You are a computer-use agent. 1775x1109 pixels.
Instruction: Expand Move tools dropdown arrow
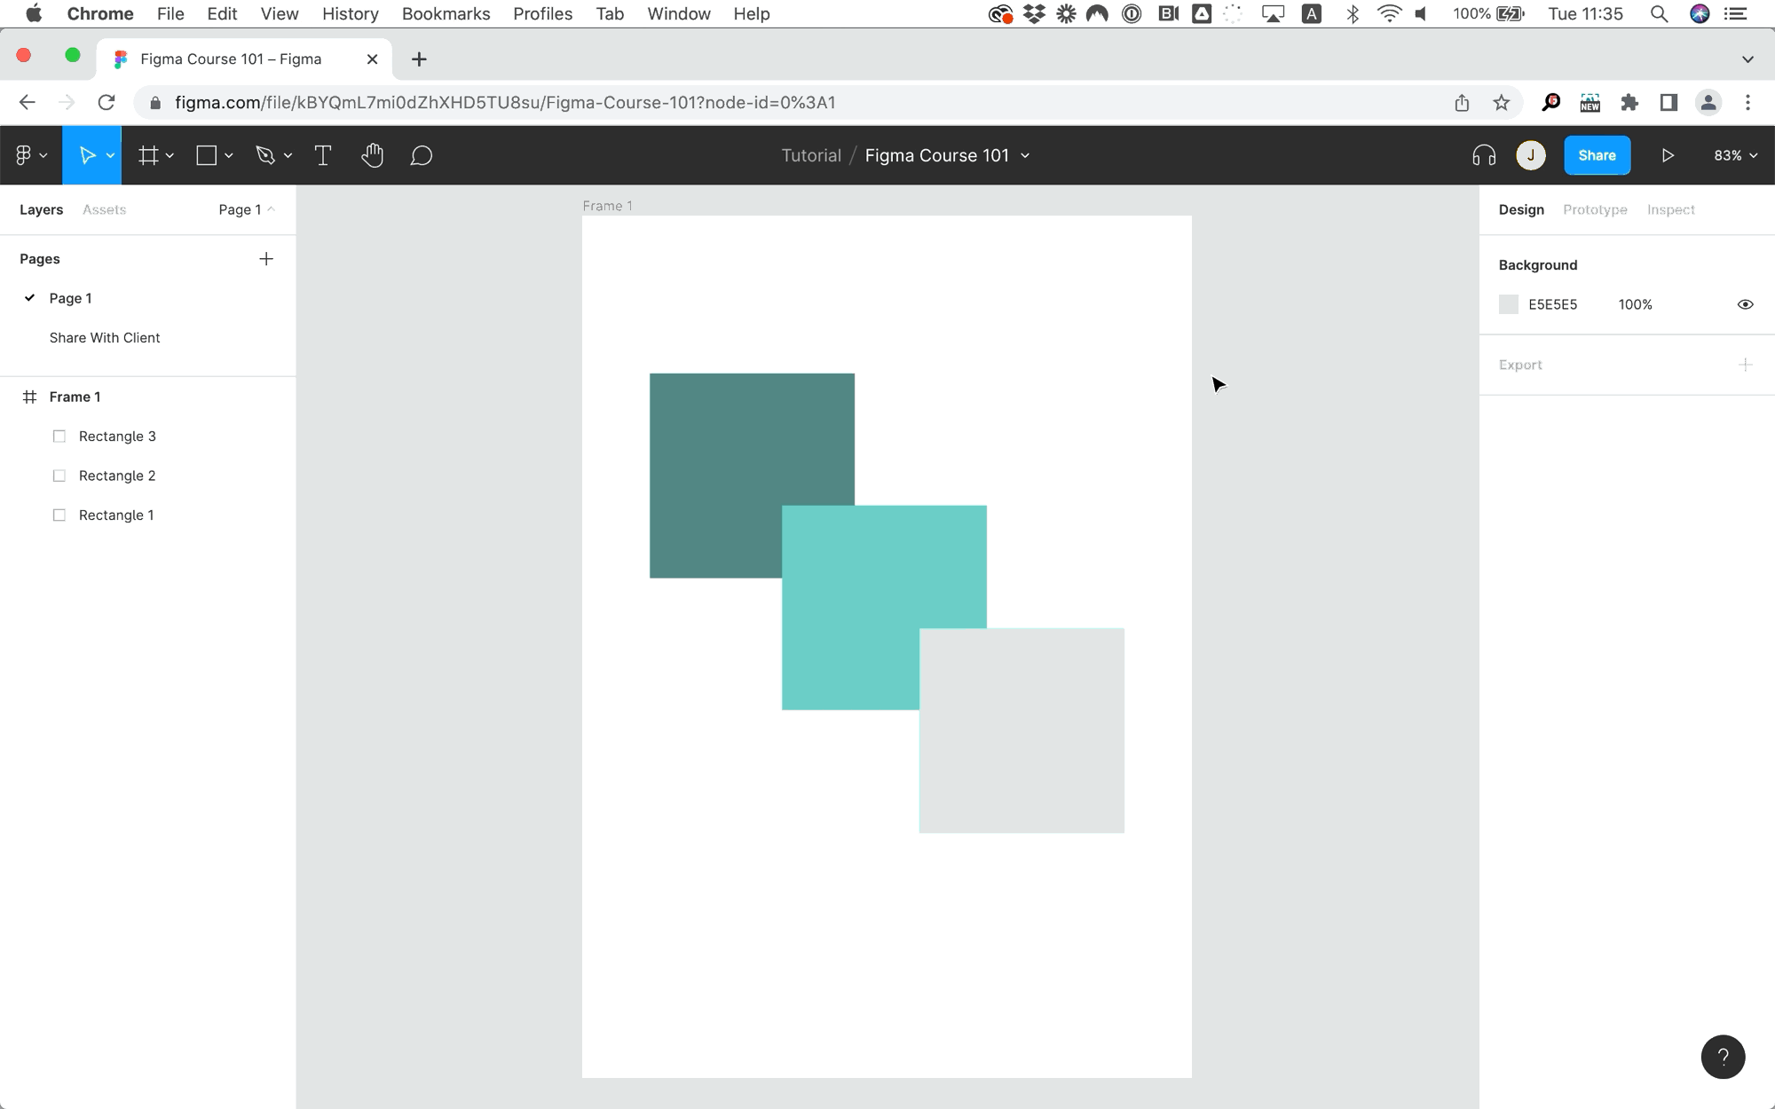tap(111, 156)
